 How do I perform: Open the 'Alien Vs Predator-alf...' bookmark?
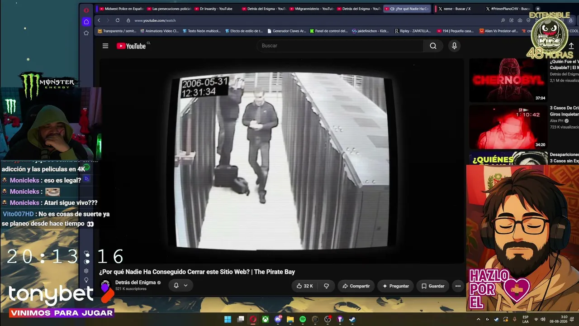[498, 31]
